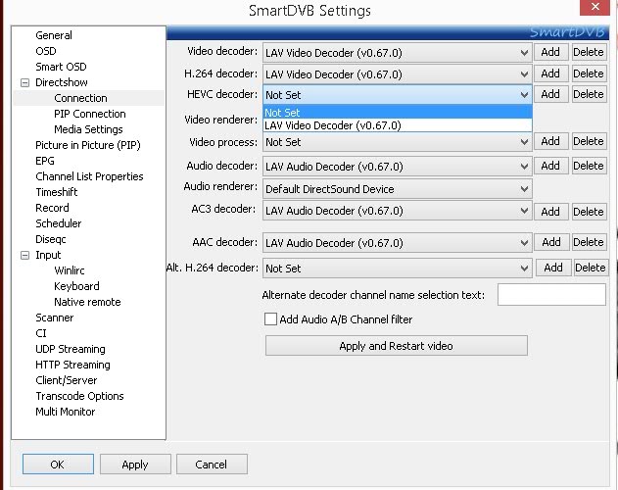Click the OK button

(58, 464)
